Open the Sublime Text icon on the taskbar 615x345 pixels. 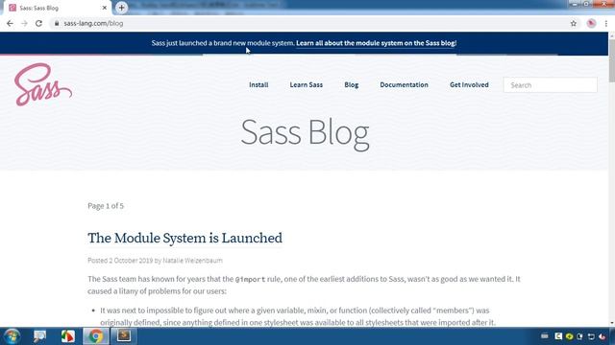pos(124,336)
